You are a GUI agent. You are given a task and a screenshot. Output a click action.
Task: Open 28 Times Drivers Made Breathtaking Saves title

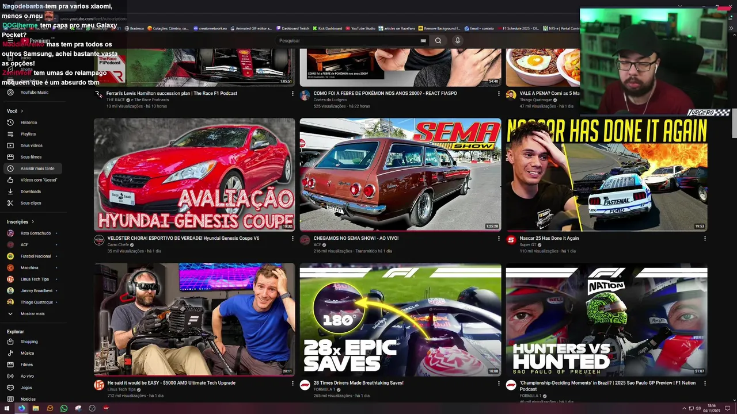(358, 383)
